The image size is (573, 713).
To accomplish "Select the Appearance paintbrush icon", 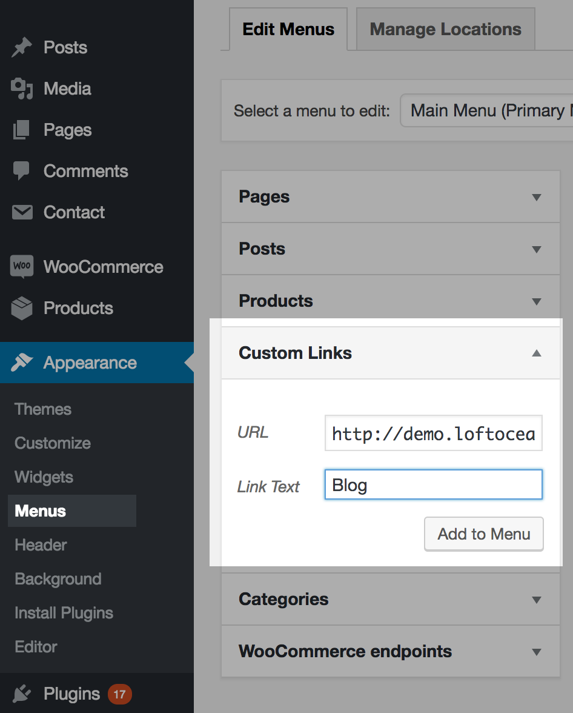I will pyautogui.click(x=22, y=363).
